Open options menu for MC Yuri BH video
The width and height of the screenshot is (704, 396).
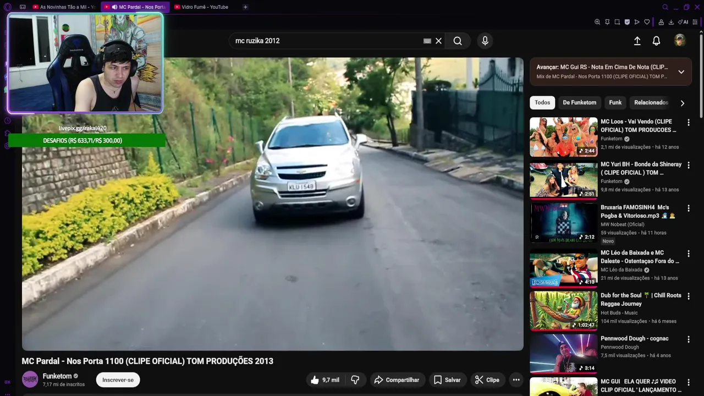tap(688, 165)
